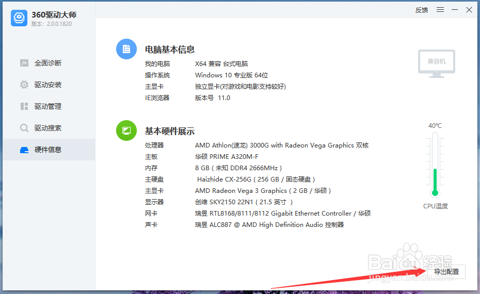
Task: Select 硬件信息 in sidebar
Action: (x=49, y=150)
